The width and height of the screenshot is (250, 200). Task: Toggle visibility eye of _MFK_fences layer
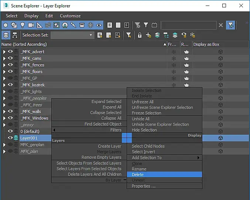(10, 65)
